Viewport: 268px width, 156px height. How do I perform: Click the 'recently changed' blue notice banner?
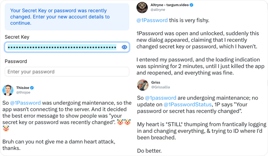click(x=67, y=17)
